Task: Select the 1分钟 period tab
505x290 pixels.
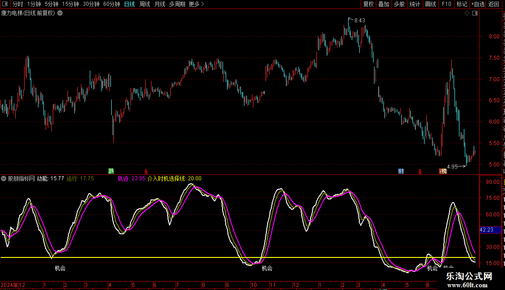Action: (x=34, y=4)
